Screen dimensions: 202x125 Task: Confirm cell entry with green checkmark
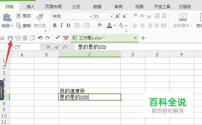(x=57, y=47)
